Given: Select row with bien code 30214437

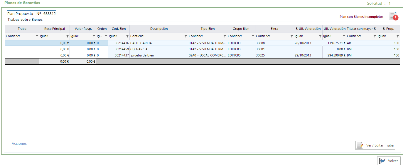Looking at the screenshot, I should [202, 55].
